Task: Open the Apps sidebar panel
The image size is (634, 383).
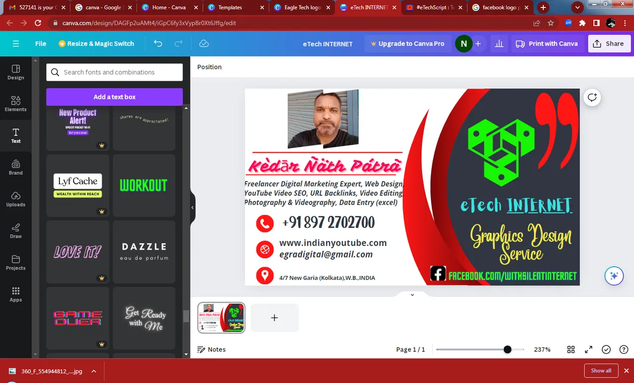Action: point(16,294)
